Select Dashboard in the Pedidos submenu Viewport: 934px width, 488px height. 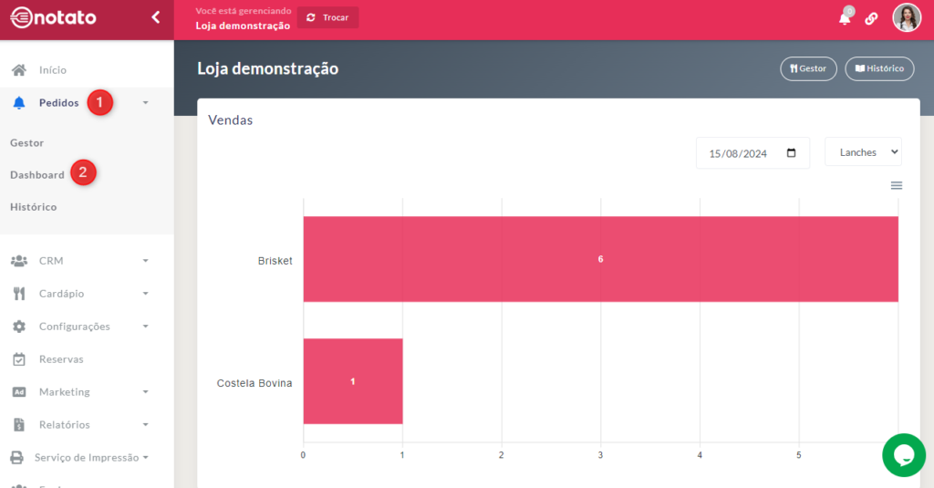(37, 175)
